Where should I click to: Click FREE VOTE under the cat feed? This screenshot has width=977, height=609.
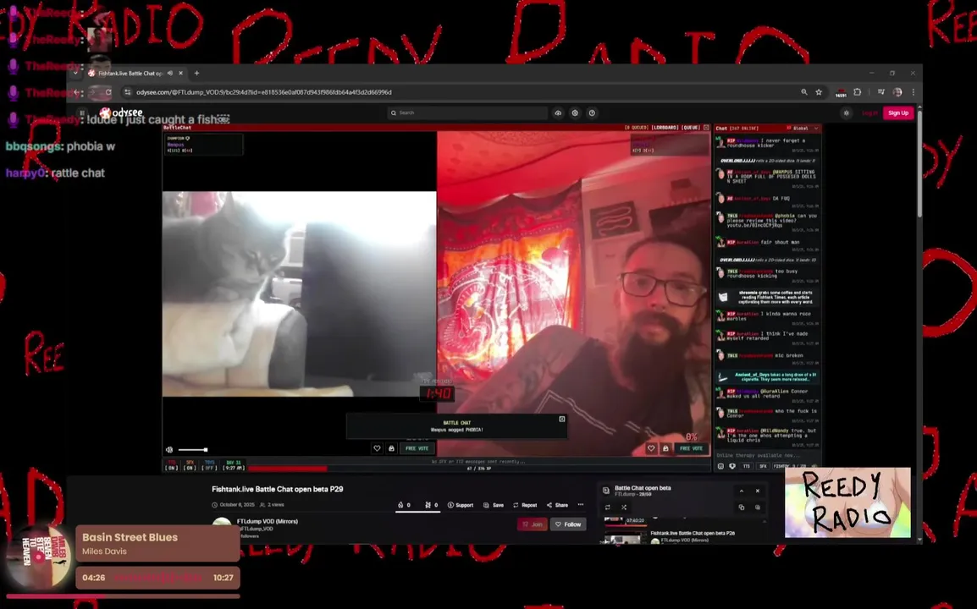click(x=417, y=448)
